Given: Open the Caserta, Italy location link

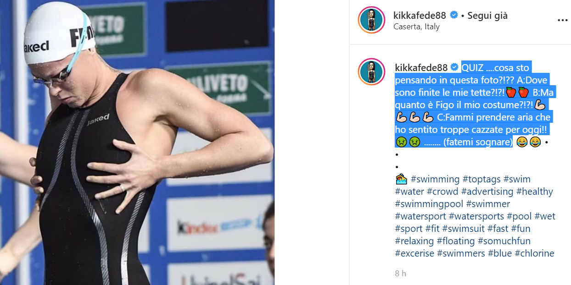Looking at the screenshot, I should point(417,27).
